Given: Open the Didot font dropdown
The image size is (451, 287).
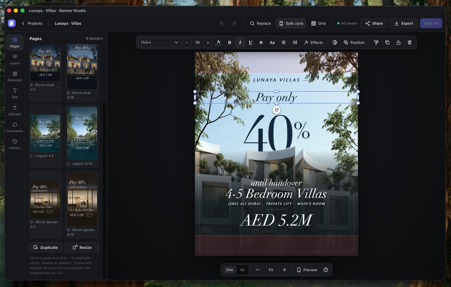Looking at the screenshot, I should [160, 42].
